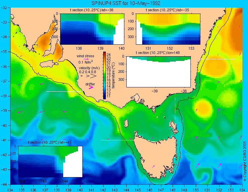Open the lon=148 temperature section inset
The width and height of the screenshot is (248, 192).
158,72
